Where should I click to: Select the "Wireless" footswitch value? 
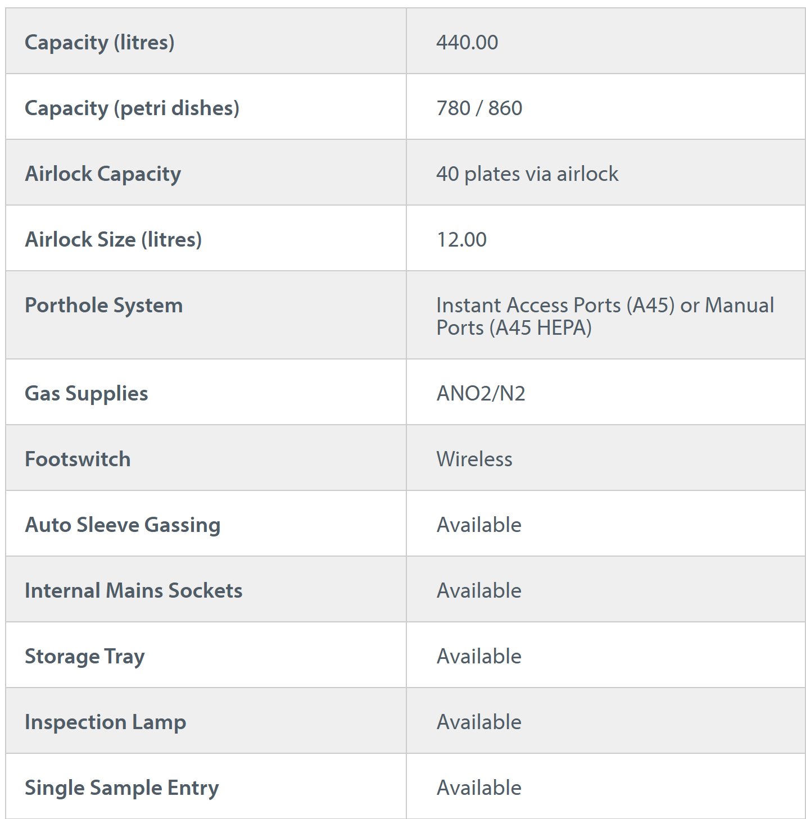474,459
